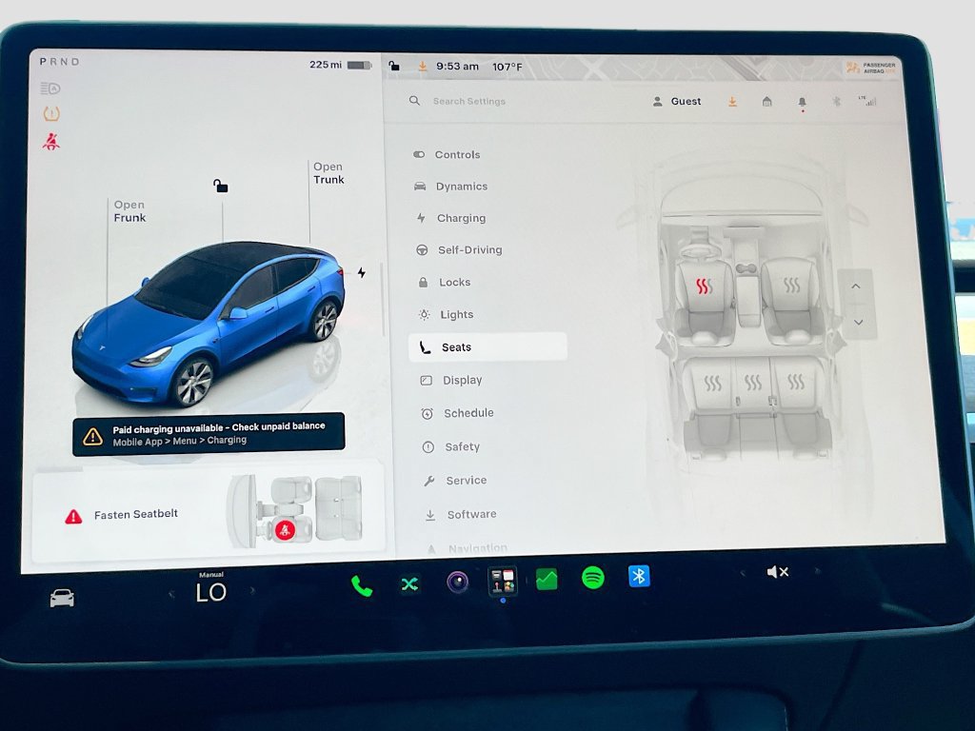Select the Seats menu item
The height and width of the screenshot is (731, 975).
487,346
